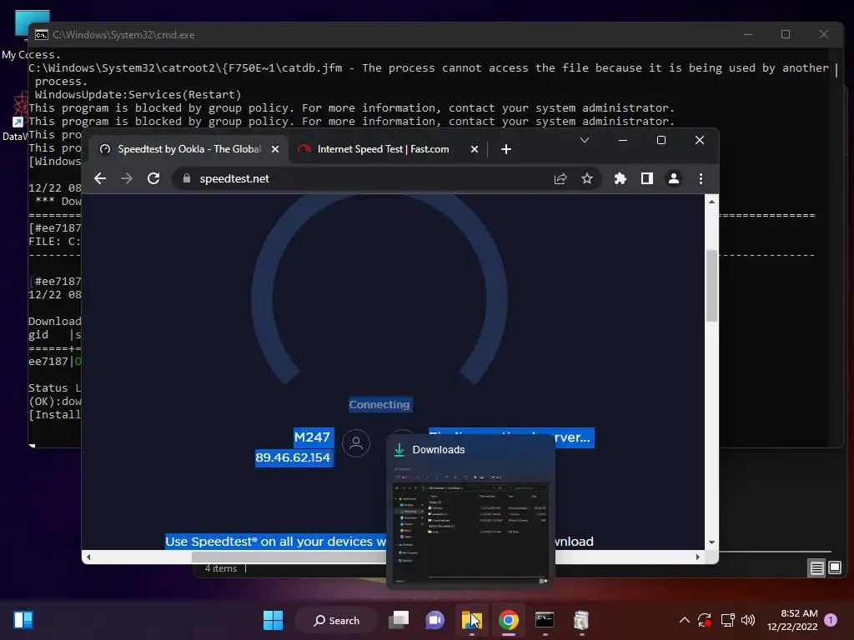Switch File Explorer to large icons view
The width and height of the screenshot is (854, 640).
coord(835,568)
